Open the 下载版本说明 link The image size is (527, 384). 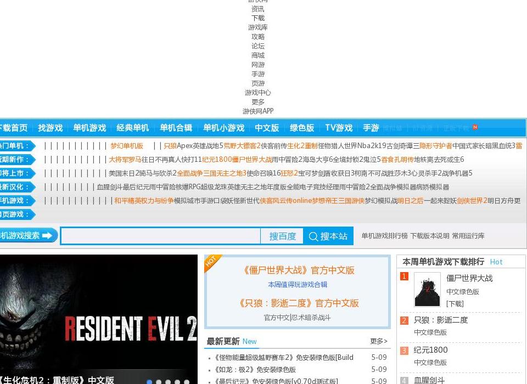click(x=429, y=236)
